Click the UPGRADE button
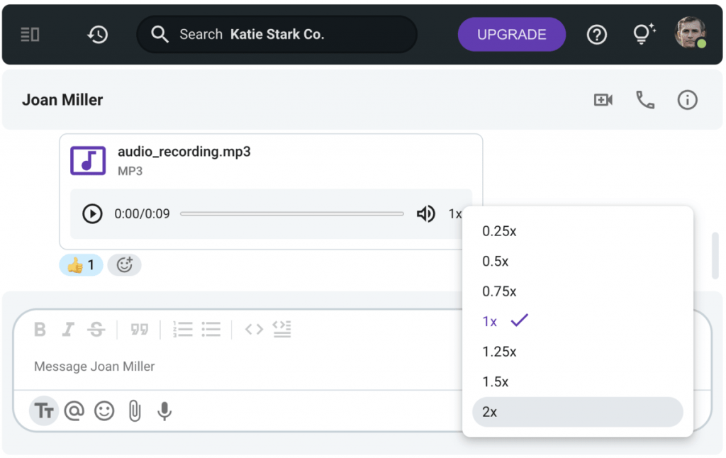726x458 pixels. click(511, 34)
